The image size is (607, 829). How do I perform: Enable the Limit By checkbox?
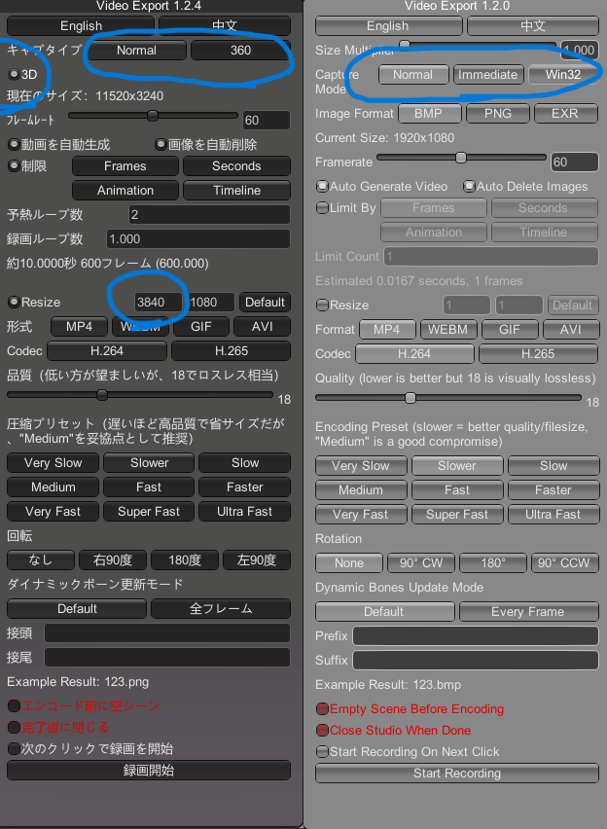pyautogui.click(x=323, y=207)
